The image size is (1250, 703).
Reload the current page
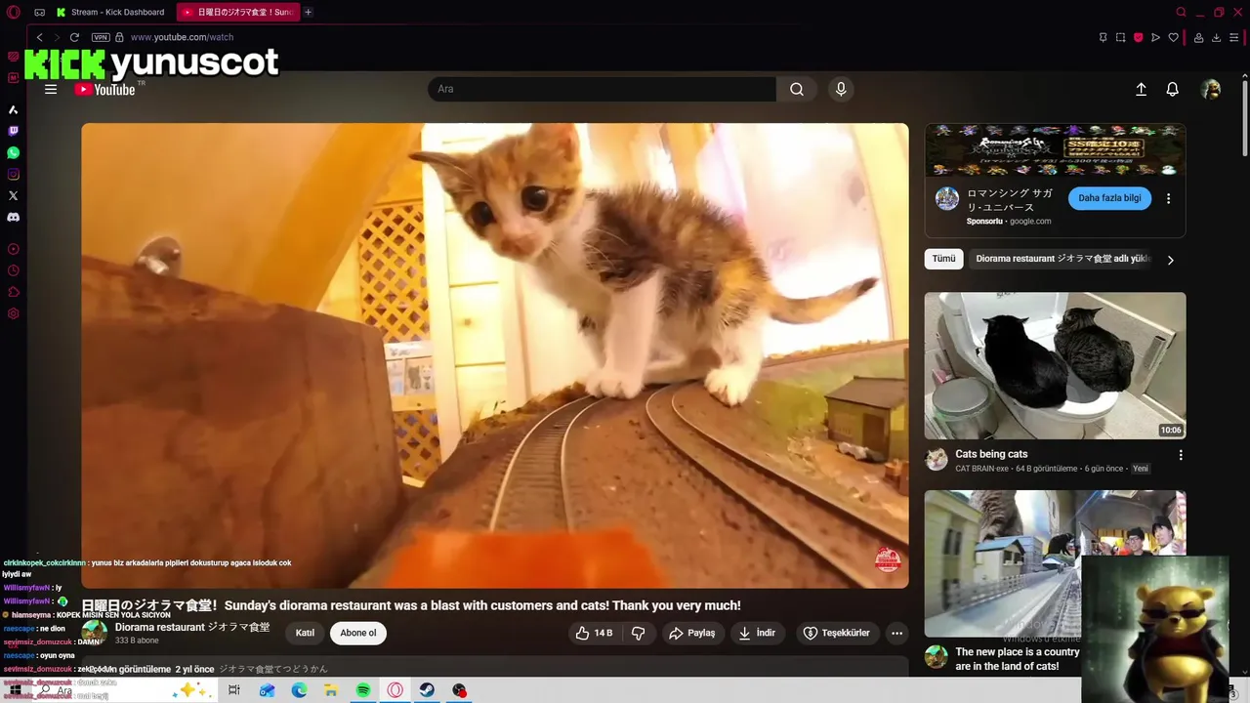coord(74,37)
